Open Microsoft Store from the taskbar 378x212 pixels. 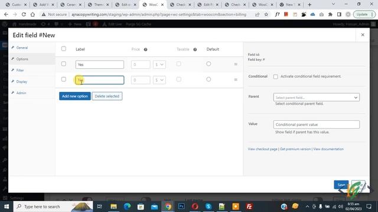pyautogui.click(x=141, y=207)
